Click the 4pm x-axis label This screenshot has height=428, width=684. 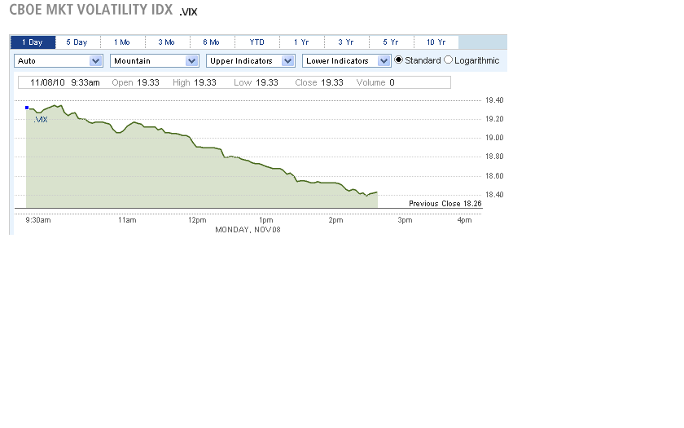464,220
